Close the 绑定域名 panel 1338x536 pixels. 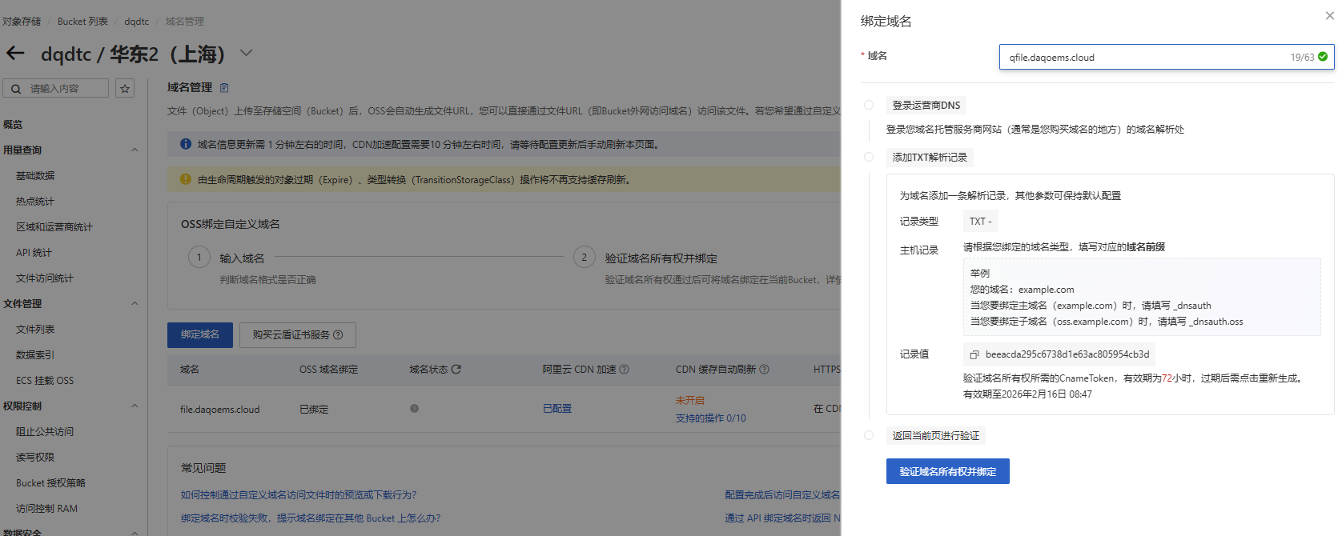(x=1329, y=16)
